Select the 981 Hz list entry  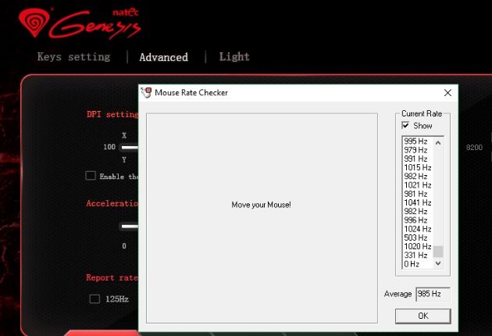pos(415,194)
